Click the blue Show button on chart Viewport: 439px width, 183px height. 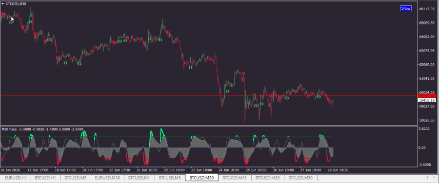406,8
